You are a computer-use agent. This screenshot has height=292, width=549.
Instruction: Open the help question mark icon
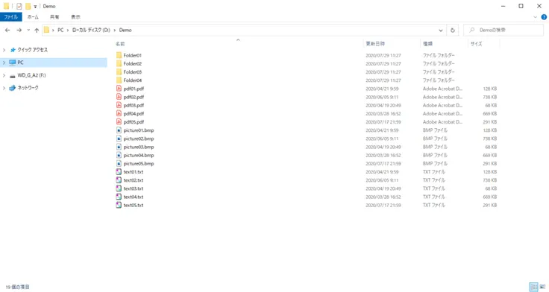tap(544, 17)
